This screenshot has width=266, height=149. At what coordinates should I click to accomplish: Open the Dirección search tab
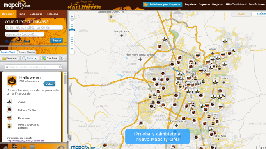(8, 14)
